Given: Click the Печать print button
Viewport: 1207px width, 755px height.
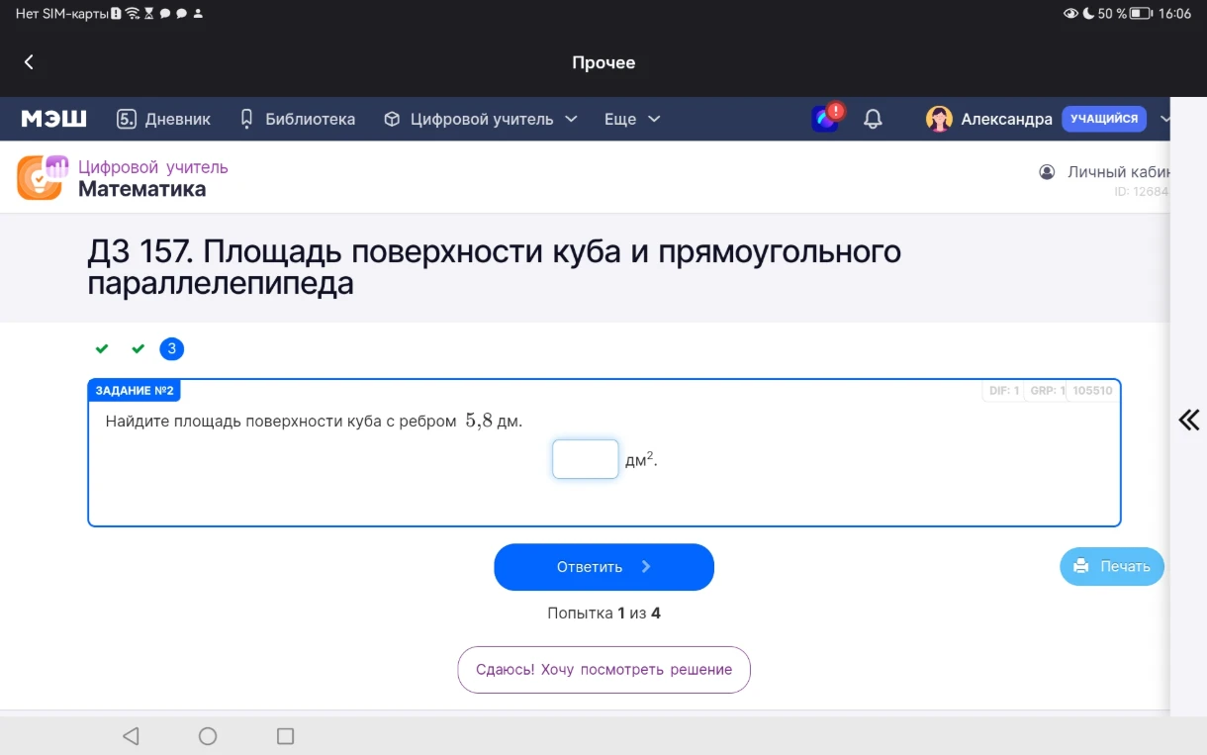Looking at the screenshot, I should coord(1112,566).
